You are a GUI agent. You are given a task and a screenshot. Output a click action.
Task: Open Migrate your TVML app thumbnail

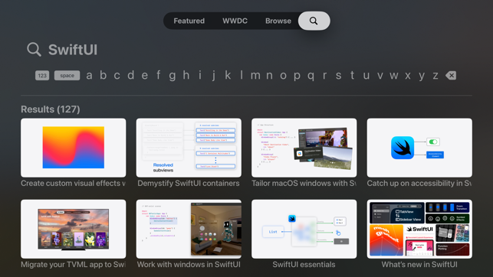(x=74, y=229)
